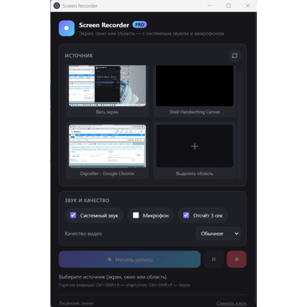Toggle the Отсчёт 3 сек checkbox

click(186, 215)
